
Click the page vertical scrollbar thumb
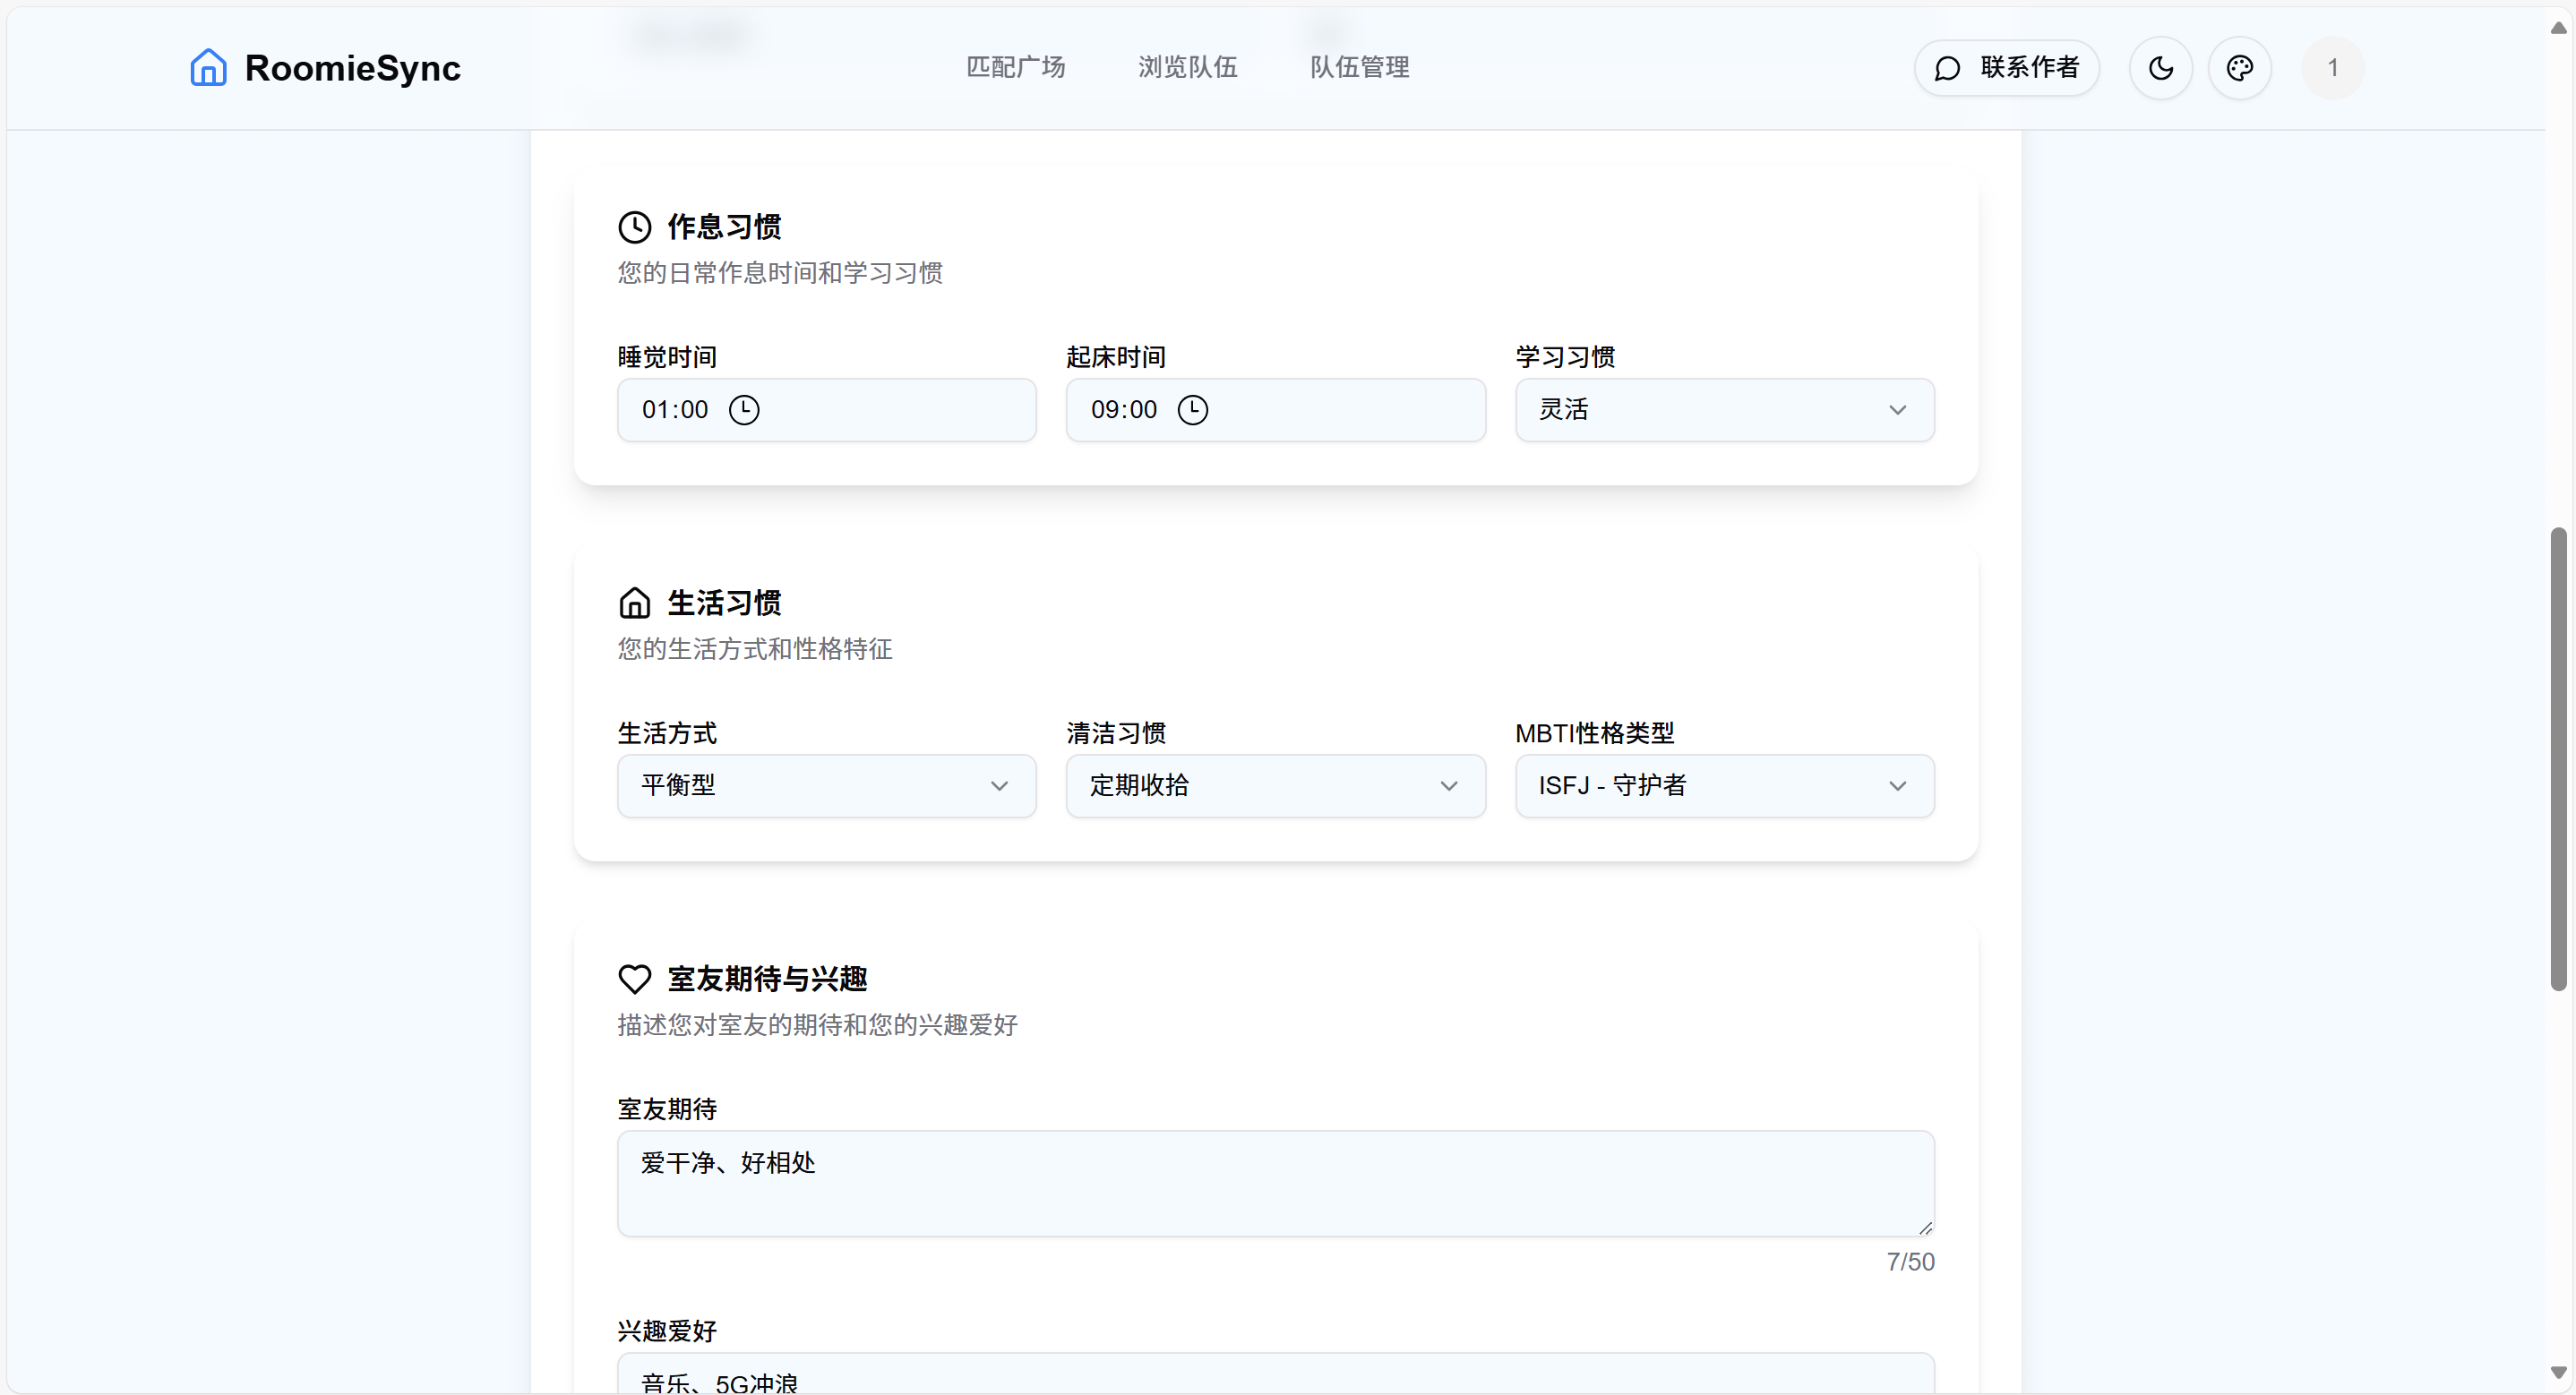tap(2557, 760)
